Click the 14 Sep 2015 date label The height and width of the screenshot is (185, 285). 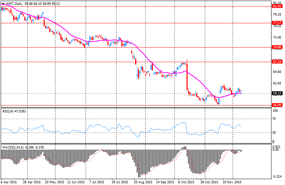point(165,182)
